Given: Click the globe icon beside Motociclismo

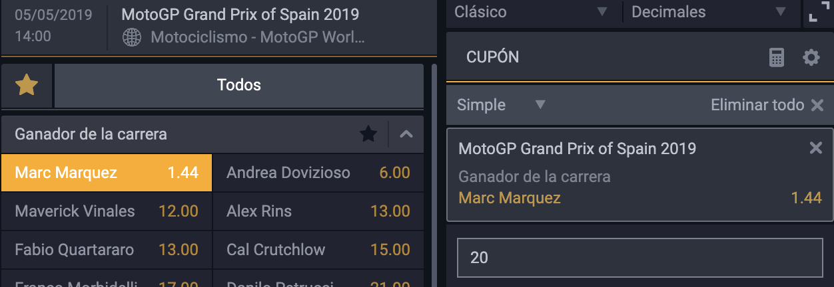Looking at the screenshot, I should [132, 37].
